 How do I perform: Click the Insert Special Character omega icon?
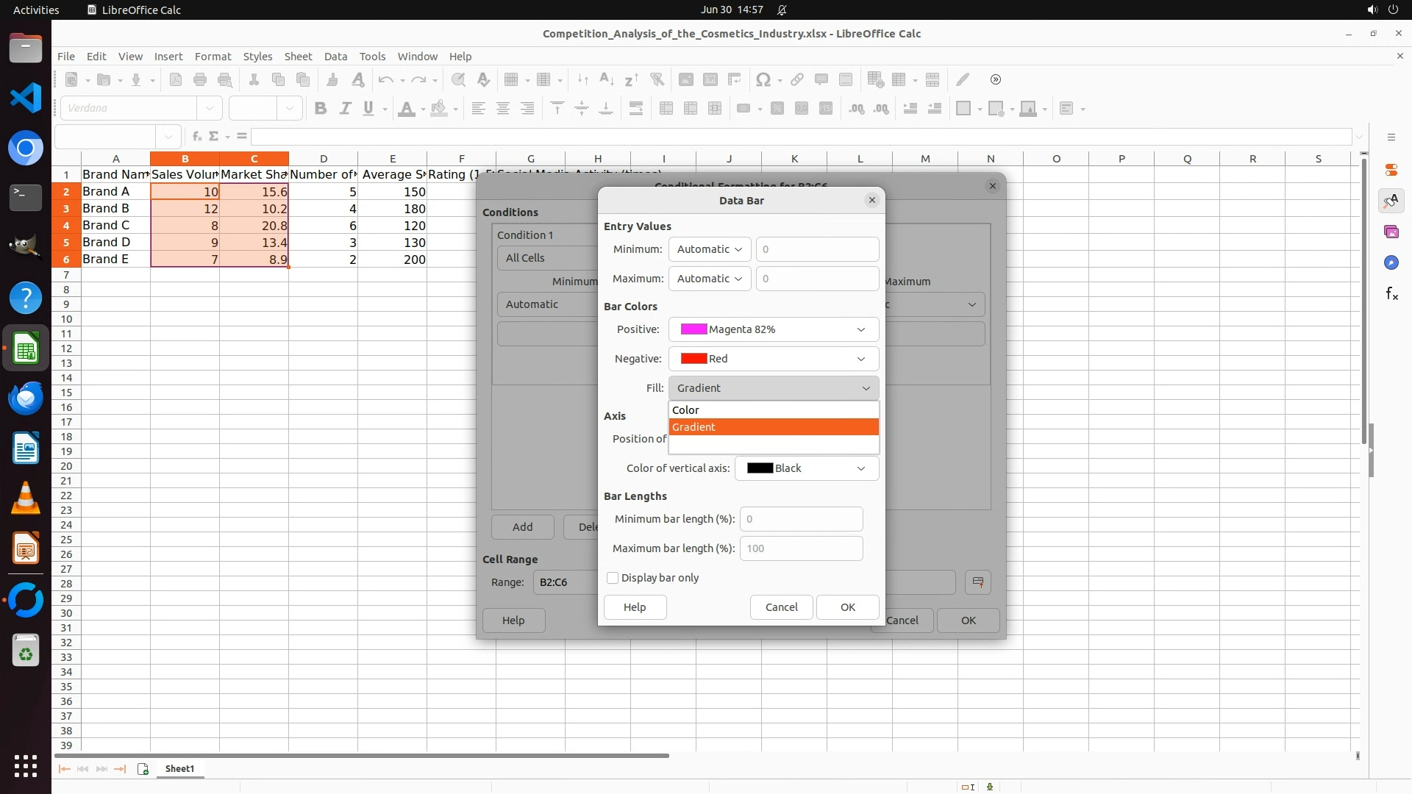(x=763, y=80)
